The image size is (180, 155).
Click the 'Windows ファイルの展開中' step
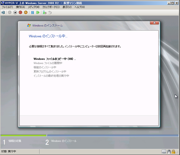(48, 63)
